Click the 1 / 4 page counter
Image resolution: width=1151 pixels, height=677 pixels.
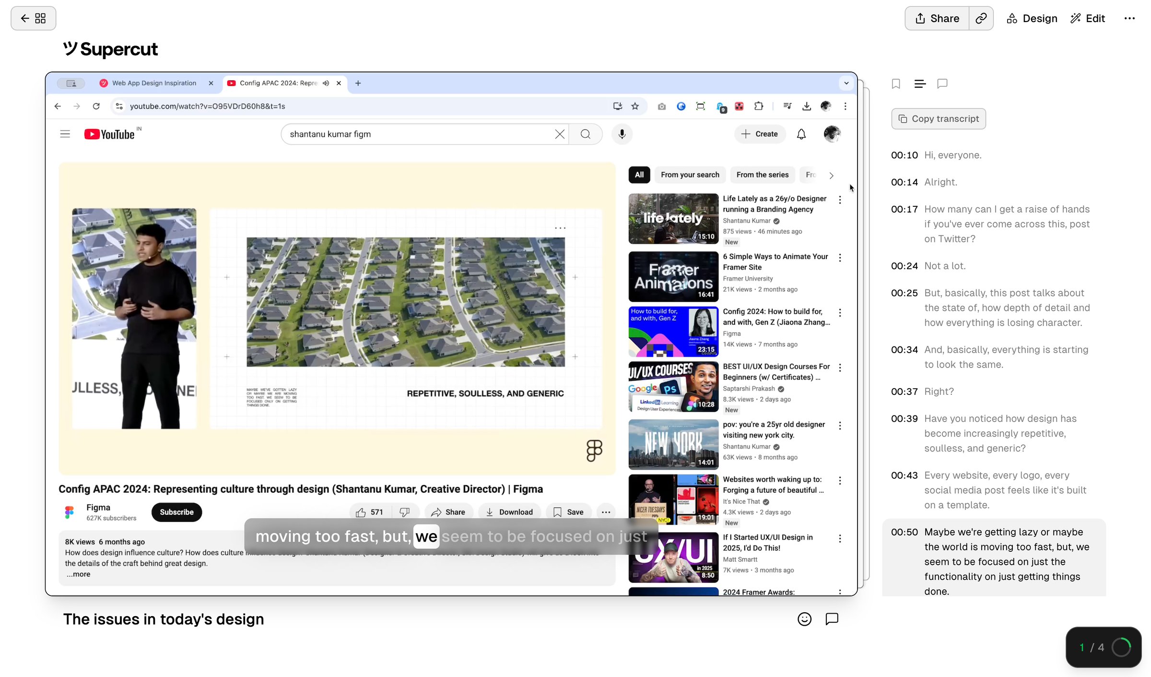(1092, 648)
